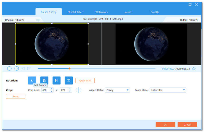
Task: Click the orange playback progress handle
Action: [x=69, y=68]
